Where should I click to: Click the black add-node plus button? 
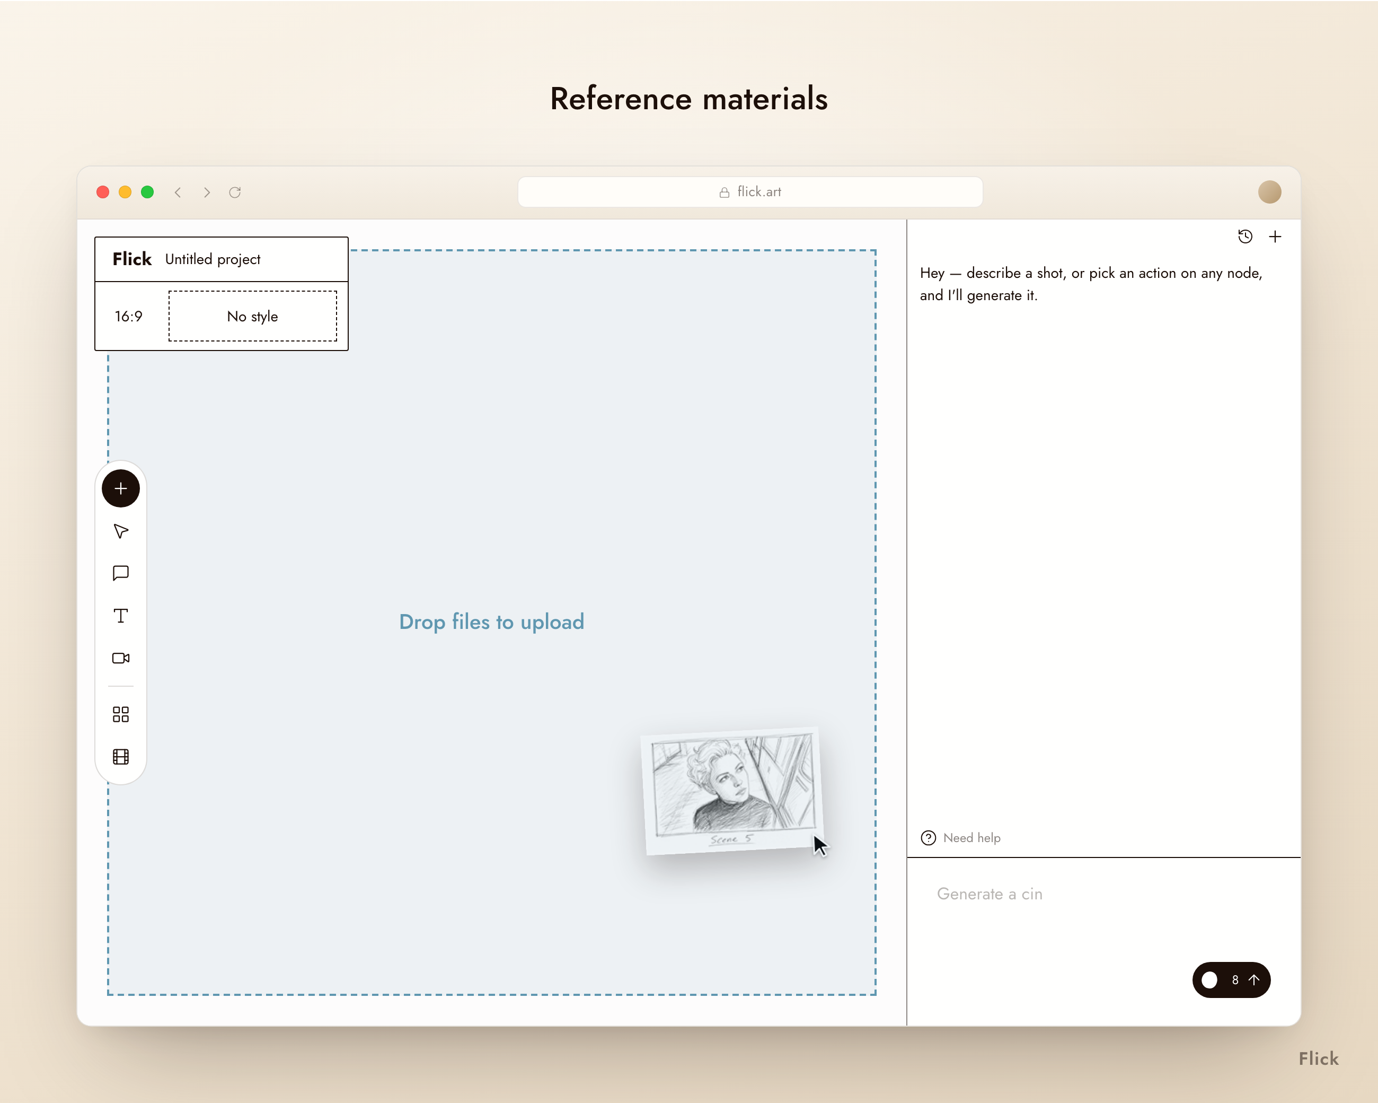tap(121, 488)
